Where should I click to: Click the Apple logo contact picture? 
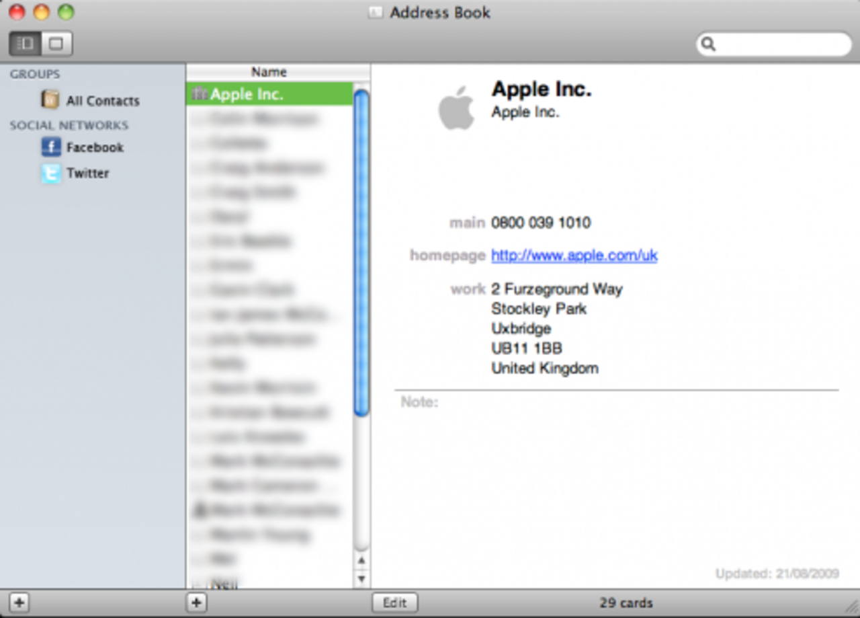point(456,108)
